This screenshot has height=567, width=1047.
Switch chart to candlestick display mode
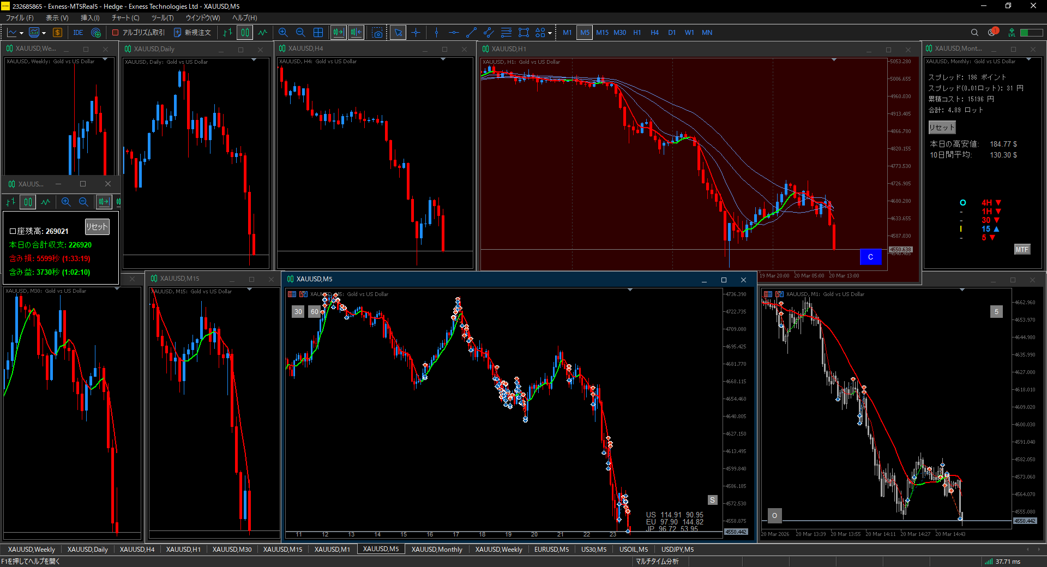point(245,33)
